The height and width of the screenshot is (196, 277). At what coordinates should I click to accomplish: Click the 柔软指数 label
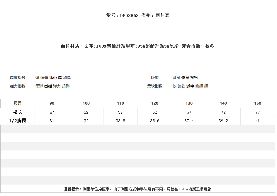tap(155, 86)
